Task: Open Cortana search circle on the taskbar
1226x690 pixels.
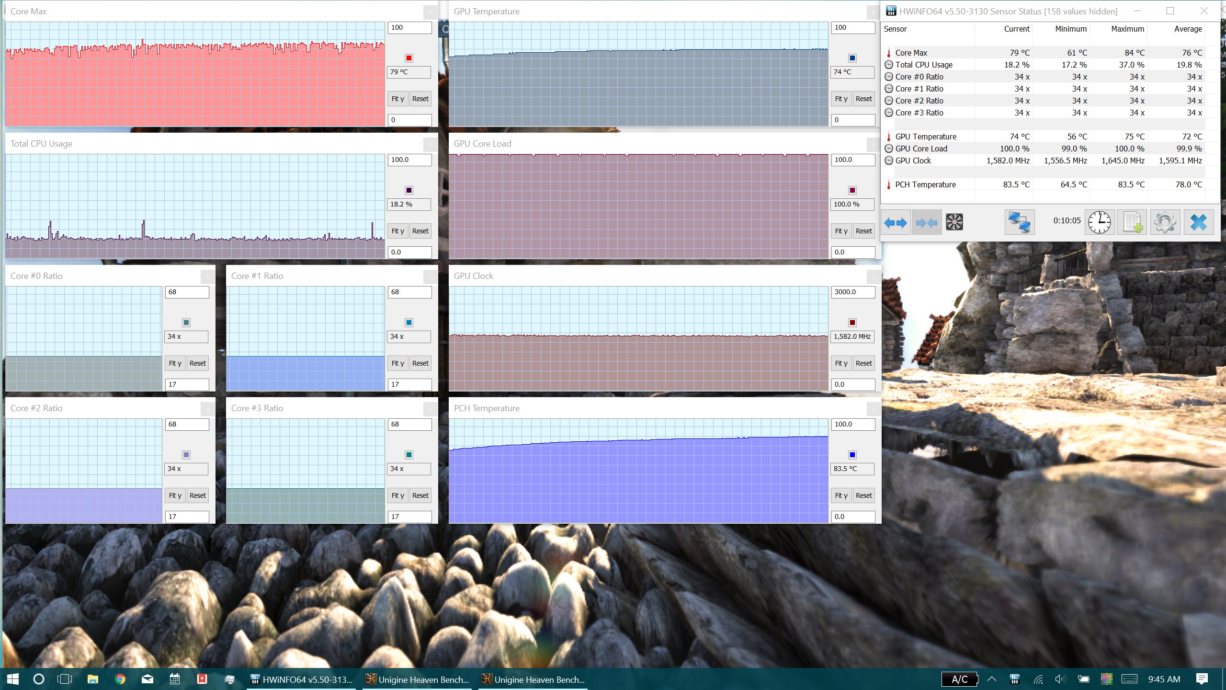Action: (39, 679)
